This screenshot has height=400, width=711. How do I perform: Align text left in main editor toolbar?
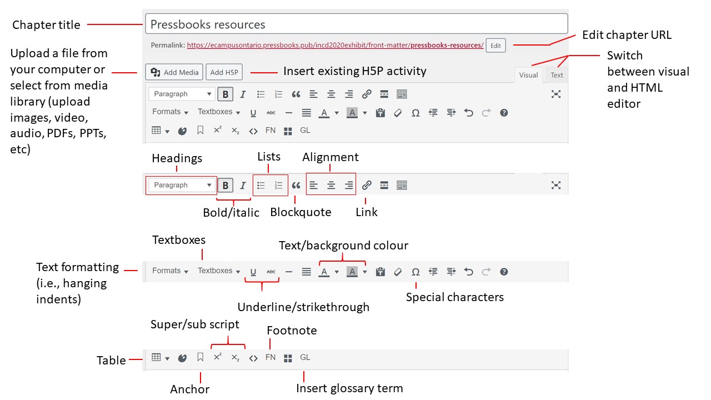pyautogui.click(x=313, y=94)
